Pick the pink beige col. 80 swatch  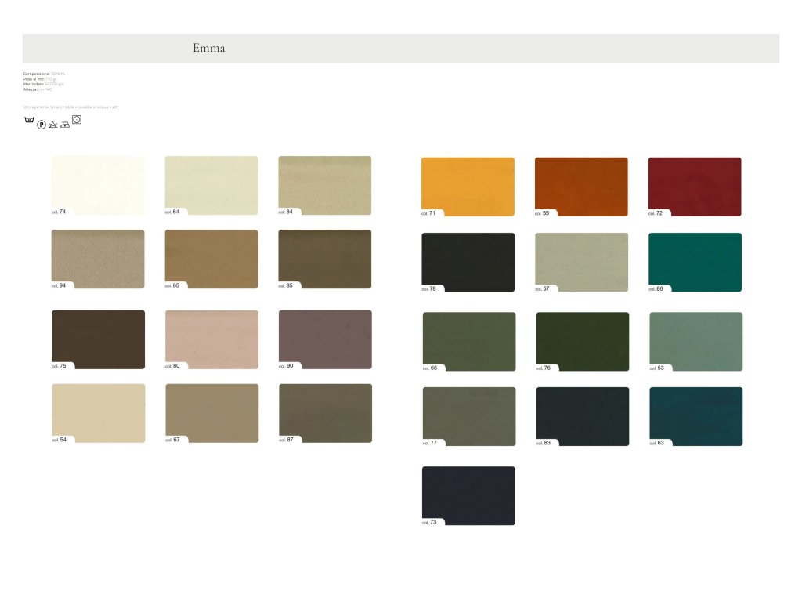pos(211,337)
